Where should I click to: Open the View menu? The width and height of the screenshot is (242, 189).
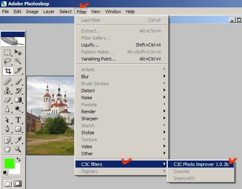point(96,12)
